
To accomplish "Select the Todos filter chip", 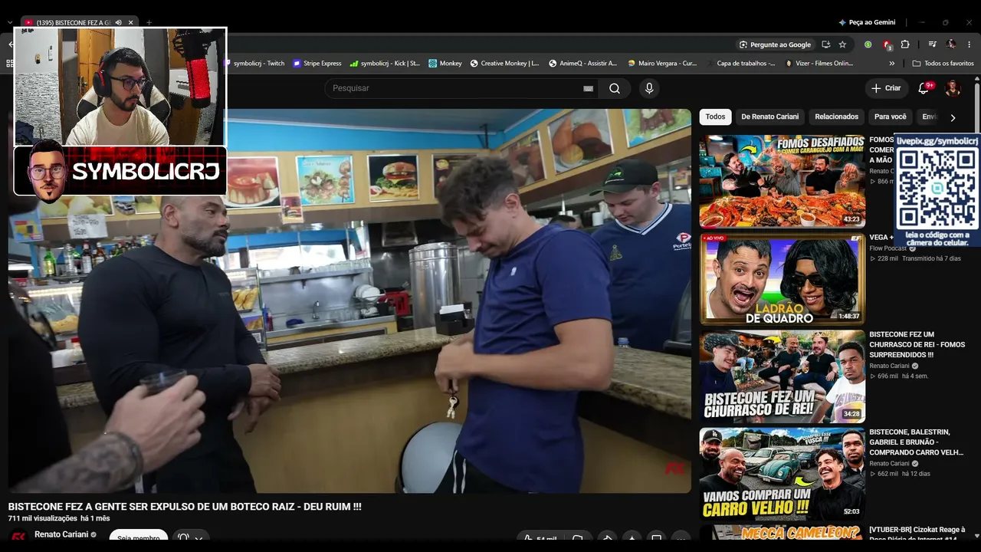I will coord(715,117).
